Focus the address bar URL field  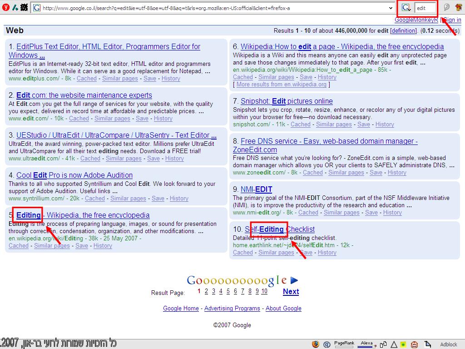pos(213,8)
